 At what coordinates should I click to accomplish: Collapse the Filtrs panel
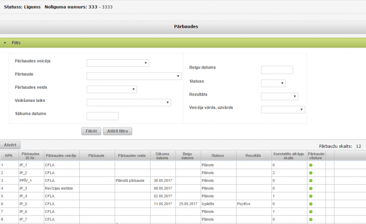point(5,43)
